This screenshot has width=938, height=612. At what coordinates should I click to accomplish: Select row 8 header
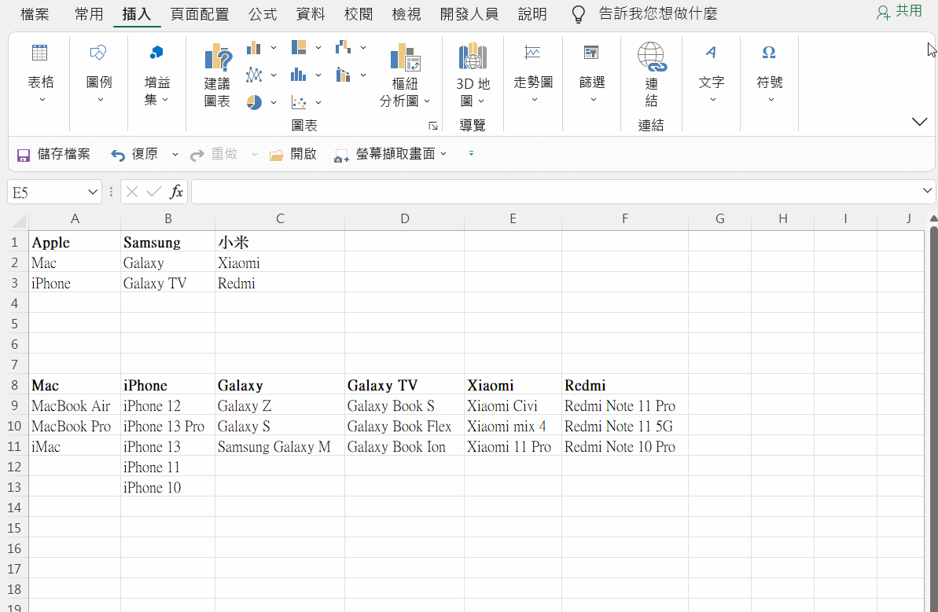click(14, 385)
